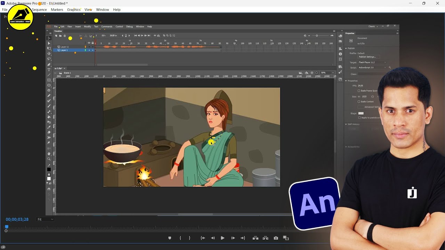Select the Zoom magnifier tool in Animate
This screenshot has height=250, width=445.
pyautogui.click(x=49, y=159)
